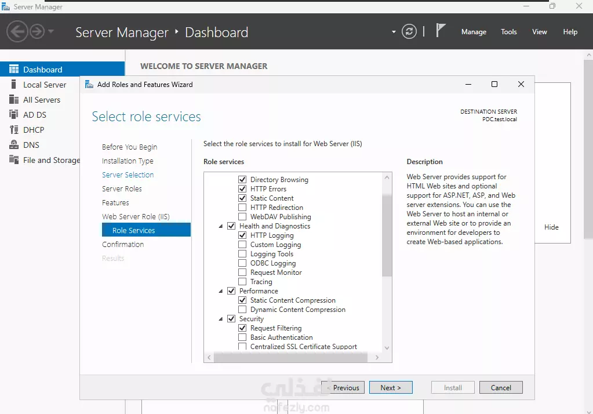Click the Next button

point(391,387)
